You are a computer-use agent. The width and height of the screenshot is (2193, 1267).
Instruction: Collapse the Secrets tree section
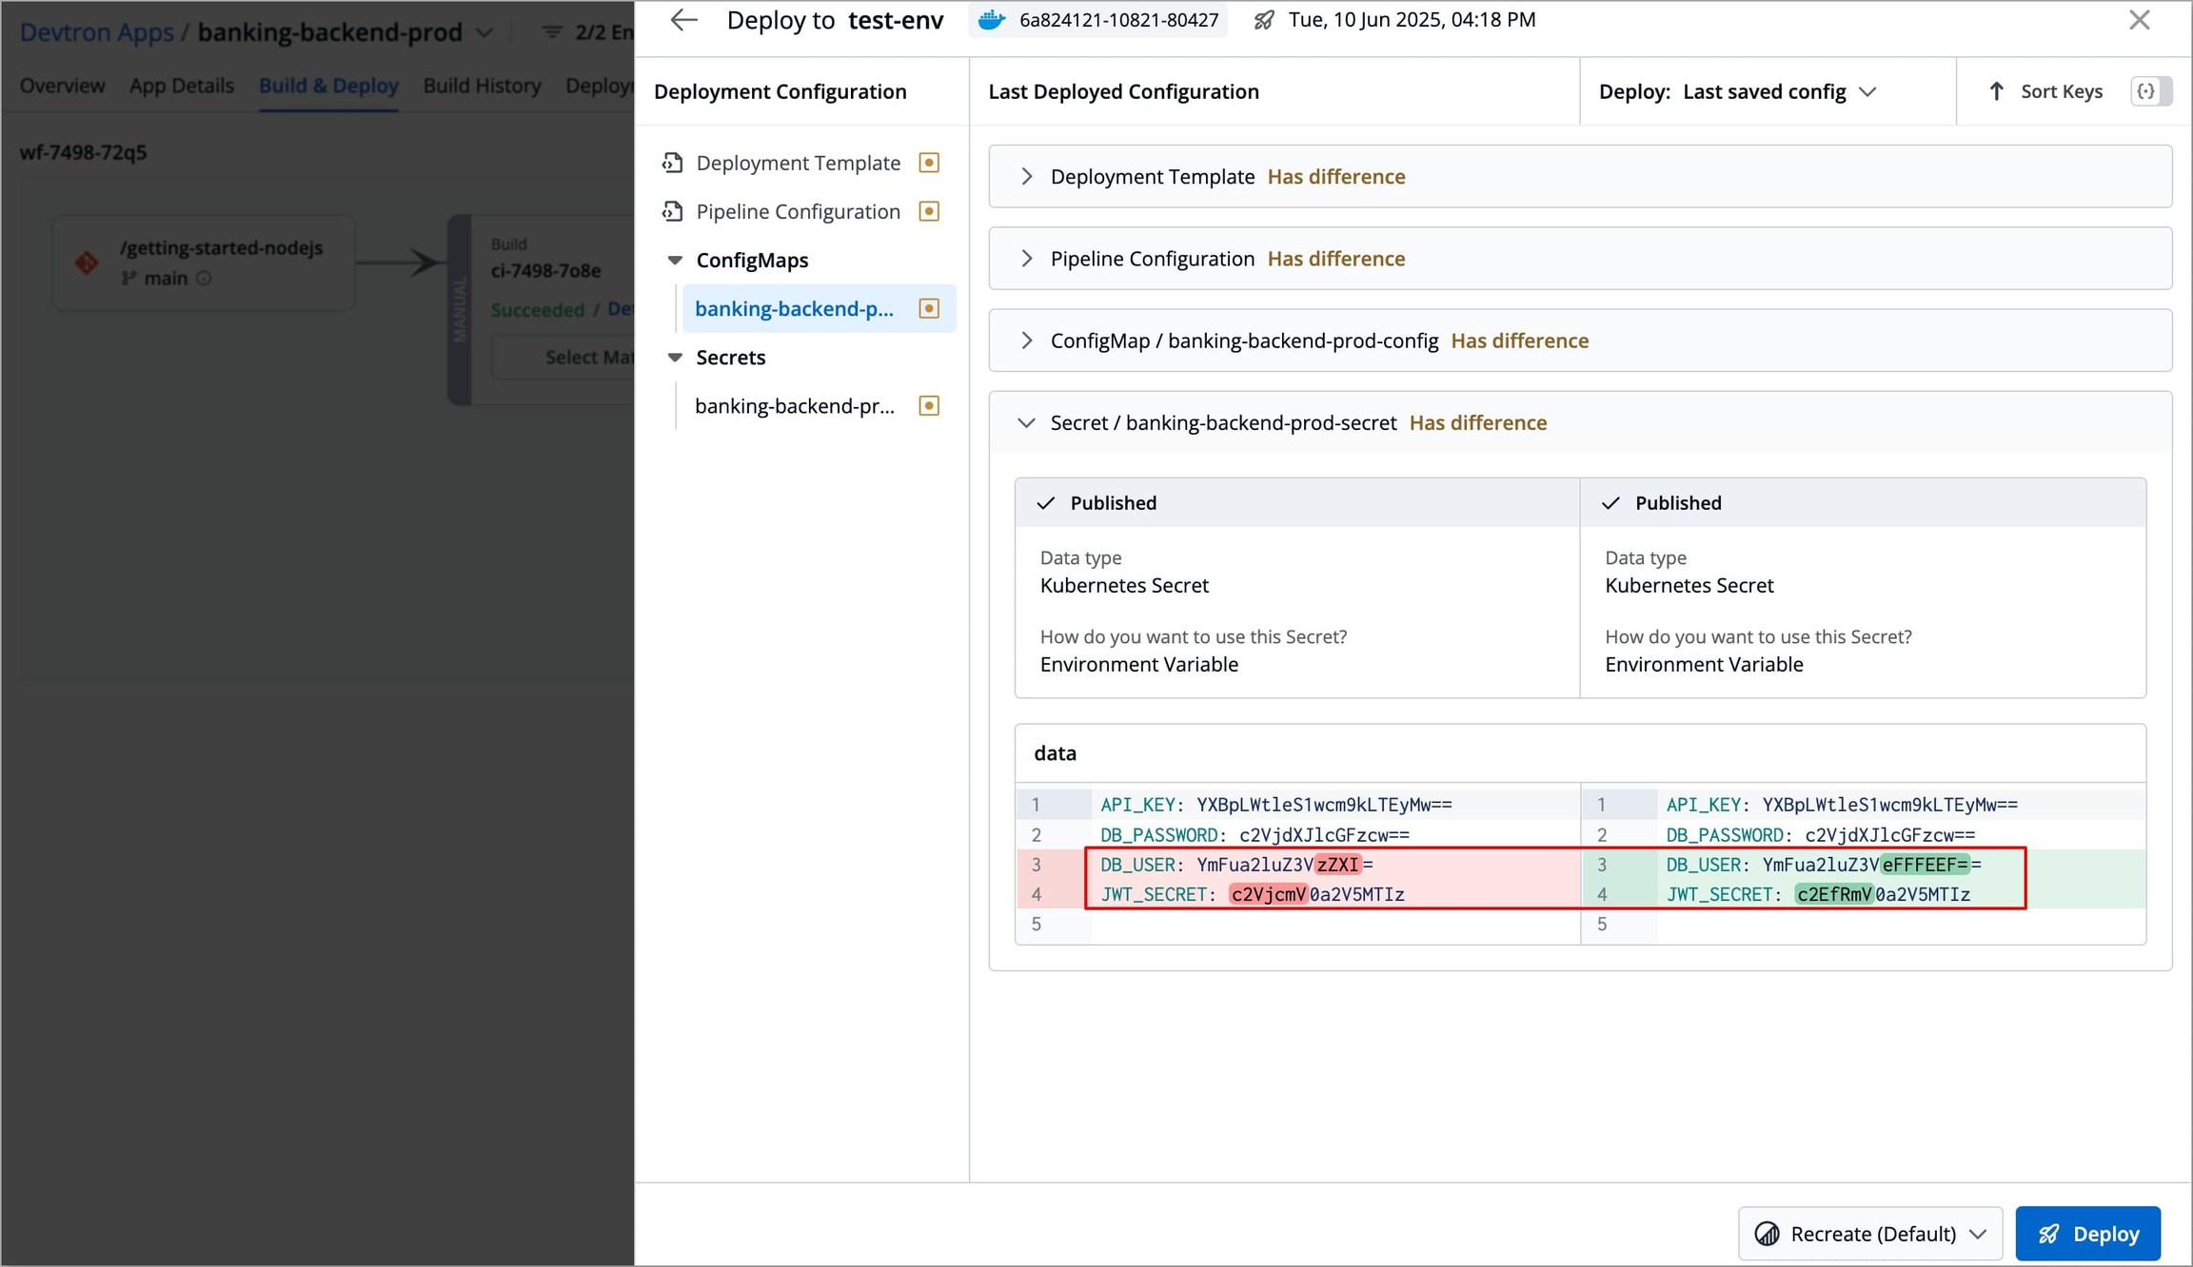coord(675,358)
